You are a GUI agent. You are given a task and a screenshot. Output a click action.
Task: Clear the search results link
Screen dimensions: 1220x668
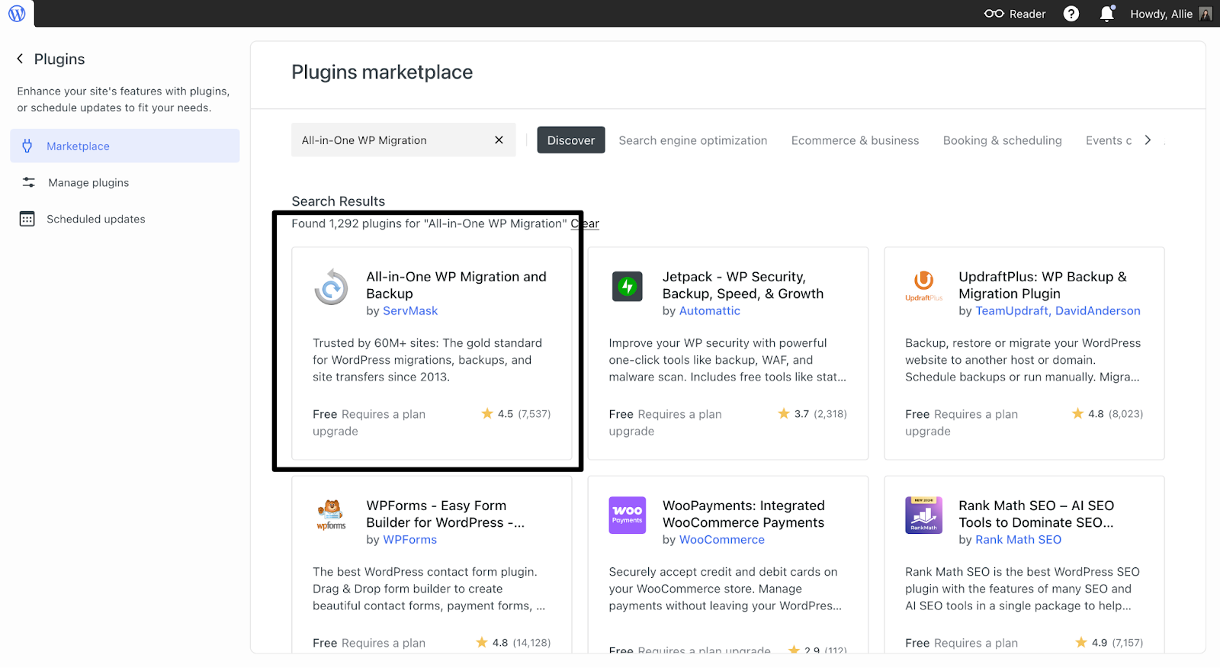click(585, 223)
